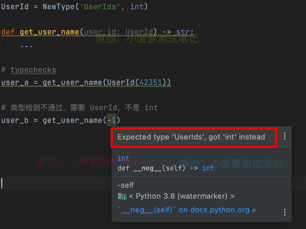
Task: Open more actions menu beside type warning
Action: (x=285, y=136)
